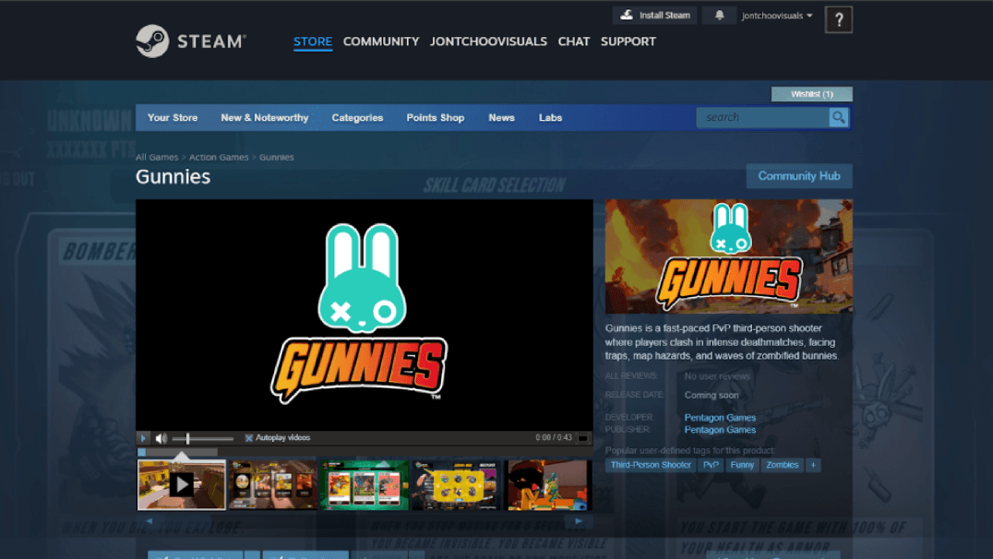Open the News tab
Image resolution: width=993 pixels, height=559 pixels.
(501, 118)
